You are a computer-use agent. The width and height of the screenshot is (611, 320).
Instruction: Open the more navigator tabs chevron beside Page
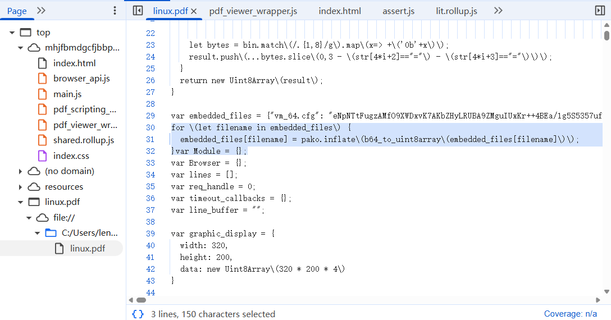coord(41,11)
